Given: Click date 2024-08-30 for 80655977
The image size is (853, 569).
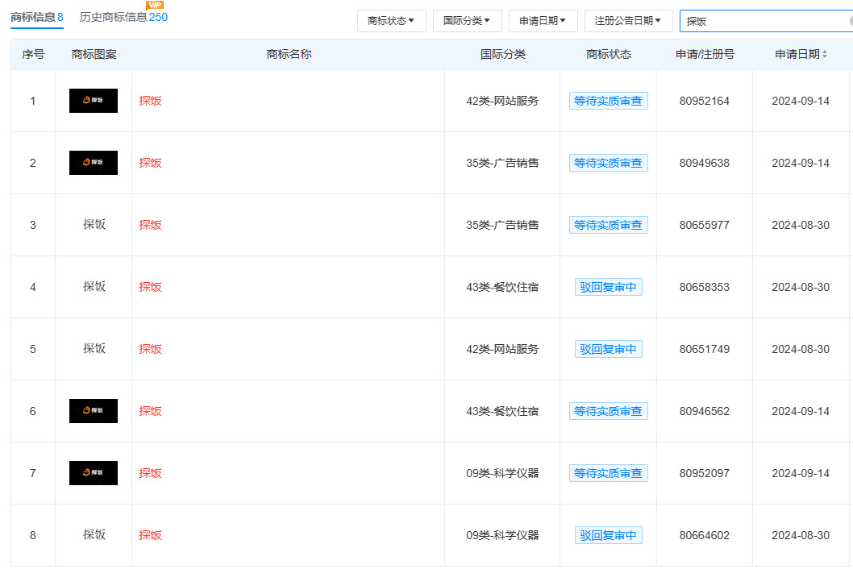Looking at the screenshot, I should point(801,225).
